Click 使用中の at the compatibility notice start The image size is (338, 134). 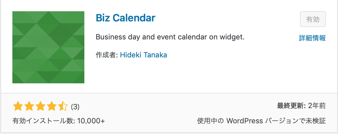210,121
